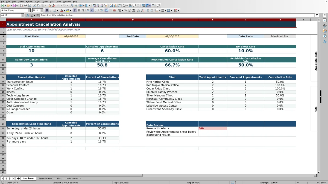Toggle Align Right button
Viewport: 328px width, 184px height.
point(83,10)
